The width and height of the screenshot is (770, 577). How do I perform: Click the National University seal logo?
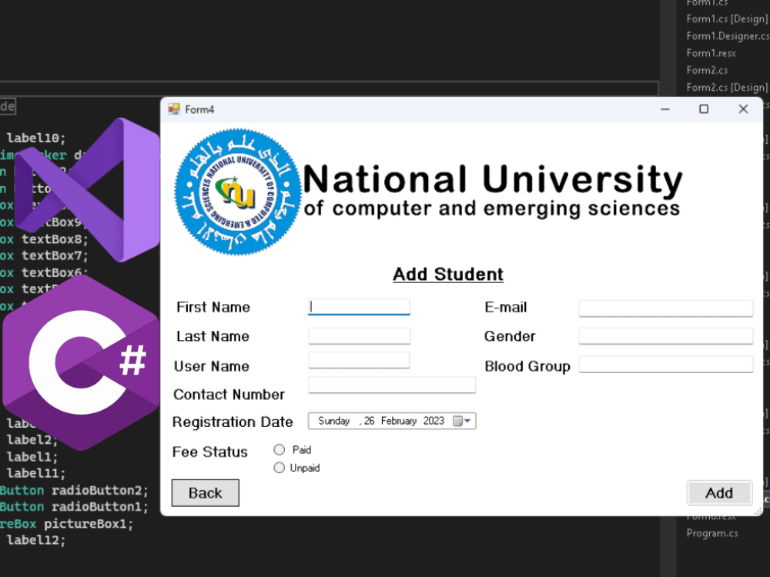pos(237,191)
